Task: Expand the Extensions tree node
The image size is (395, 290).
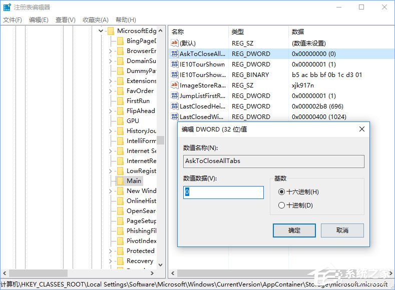Action: coord(110,81)
